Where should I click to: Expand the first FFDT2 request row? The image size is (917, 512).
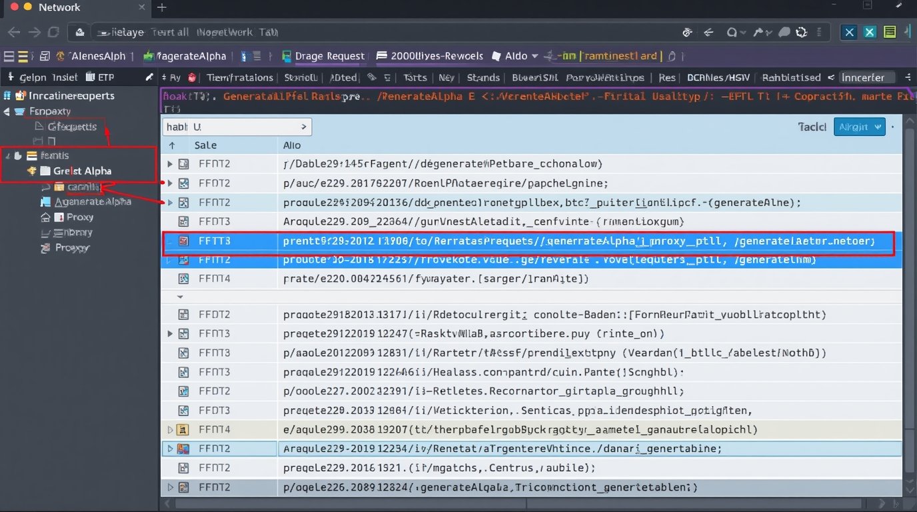click(170, 163)
